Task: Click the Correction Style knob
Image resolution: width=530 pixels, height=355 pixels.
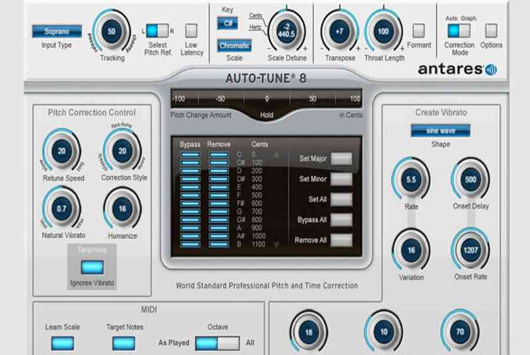Action: pos(122,151)
